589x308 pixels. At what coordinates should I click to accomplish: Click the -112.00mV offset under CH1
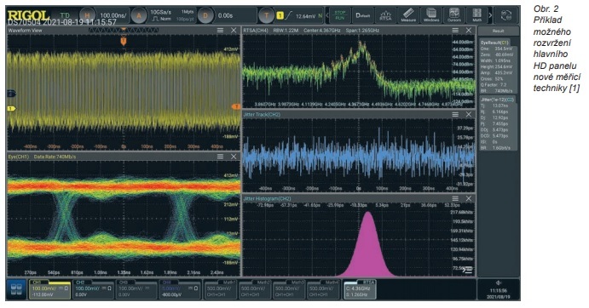click(43, 294)
